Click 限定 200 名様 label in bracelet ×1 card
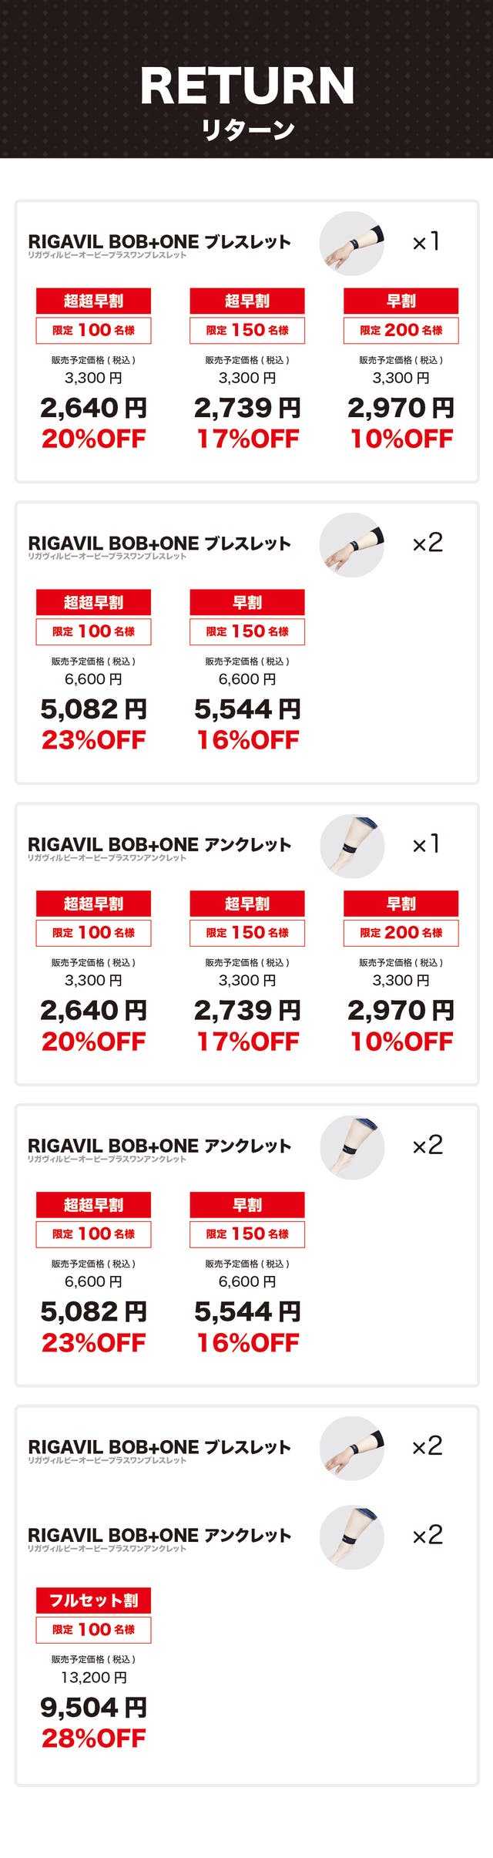Viewport: 493px width, 1858px height. (x=401, y=330)
